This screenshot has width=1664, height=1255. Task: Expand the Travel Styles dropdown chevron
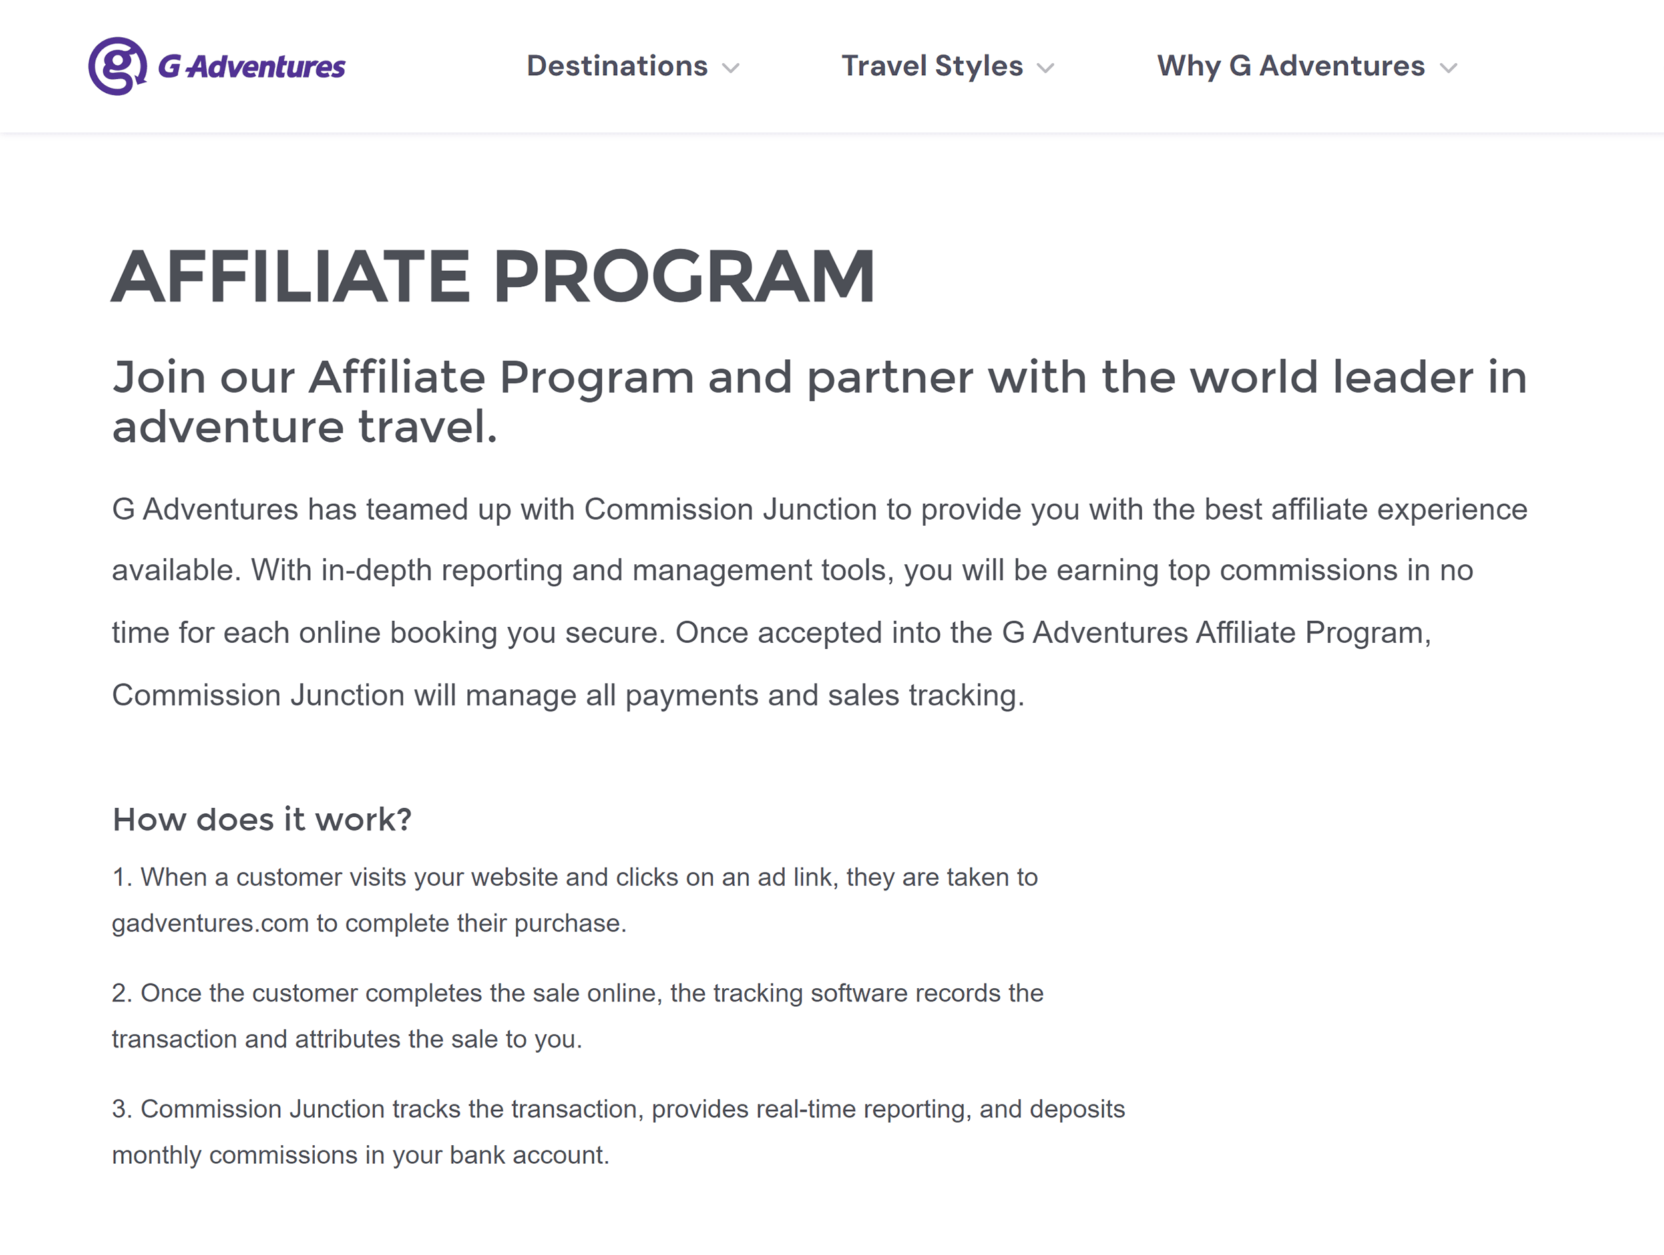pos(1046,69)
